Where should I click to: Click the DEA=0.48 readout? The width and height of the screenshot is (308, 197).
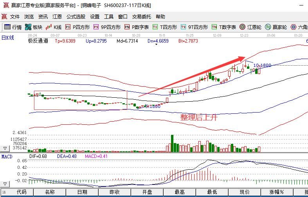[x=67, y=156]
